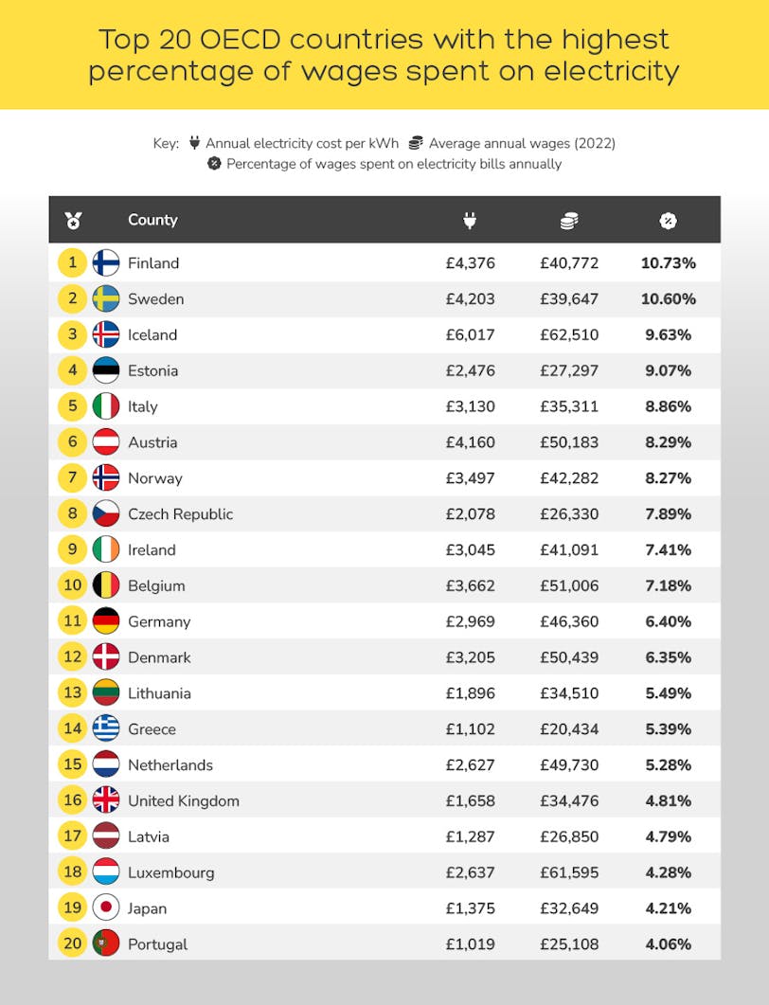Click the yellow rank 1 badge
The height and width of the screenshot is (1005, 769).
click(73, 263)
